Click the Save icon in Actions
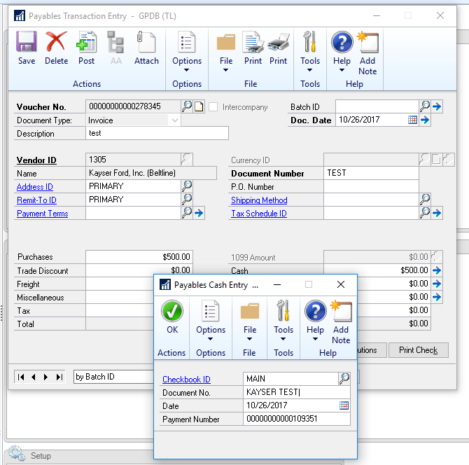 [27, 48]
